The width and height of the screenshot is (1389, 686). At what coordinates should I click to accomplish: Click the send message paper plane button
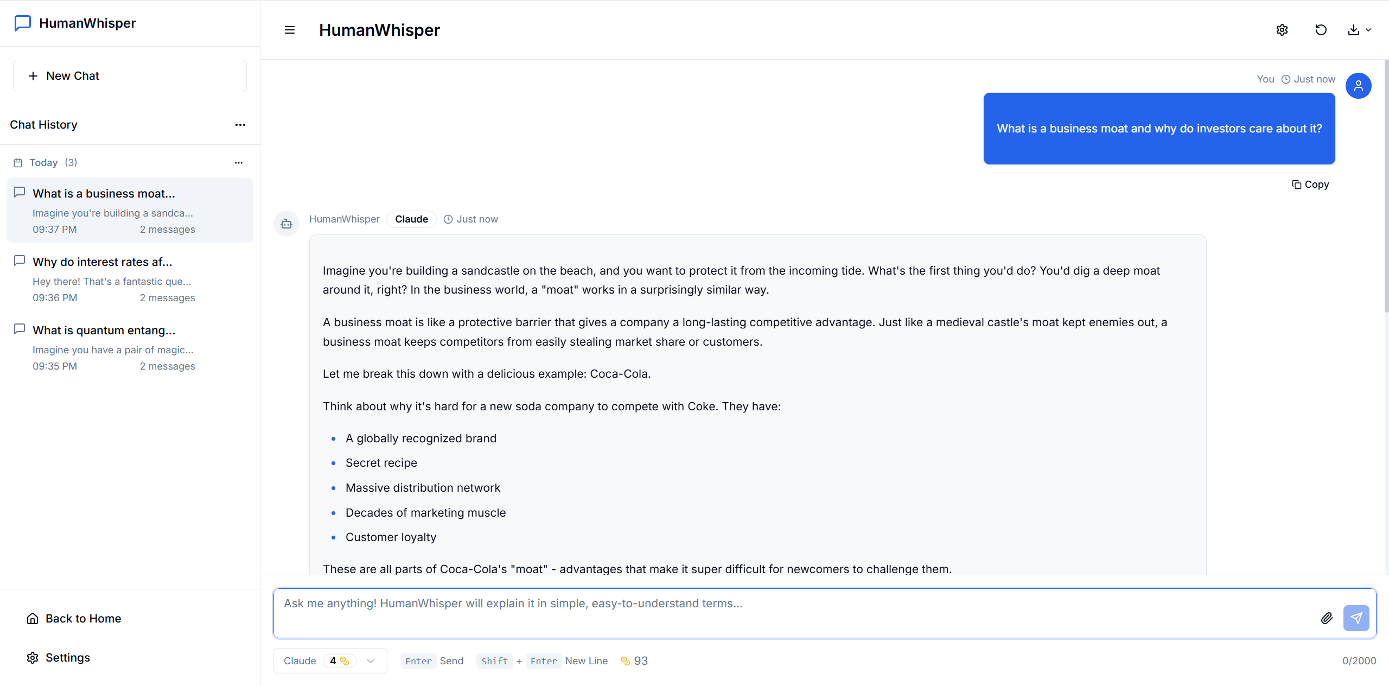click(1356, 618)
